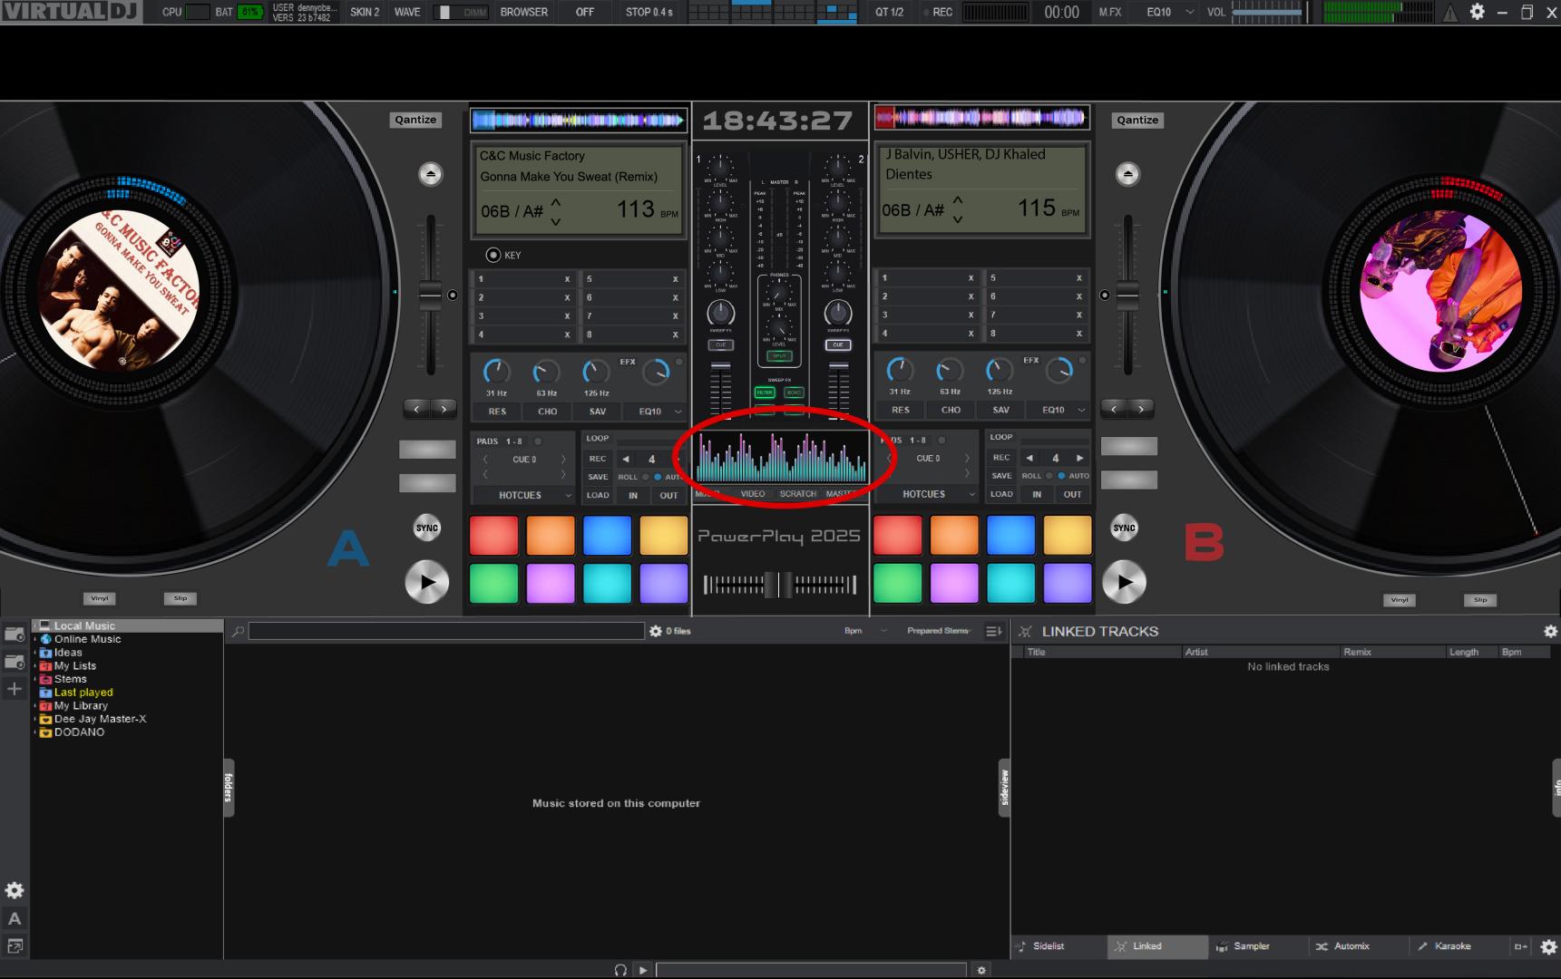Image resolution: width=1561 pixels, height=979 pixels.
Task: Open the settings gear in title bar
Action: (x=1478, y=12)
